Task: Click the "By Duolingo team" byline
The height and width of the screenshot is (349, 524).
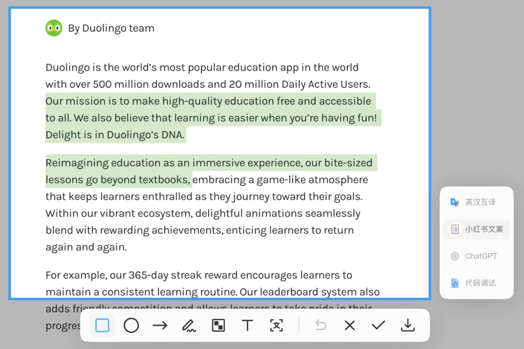Action: coord(111,28)
